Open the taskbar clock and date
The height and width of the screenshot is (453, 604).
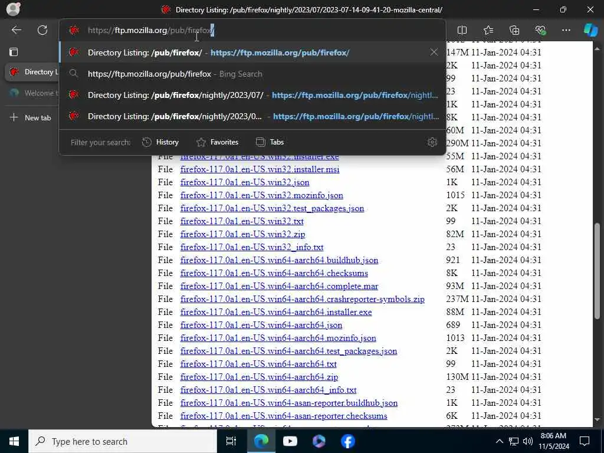click(553, 441)
